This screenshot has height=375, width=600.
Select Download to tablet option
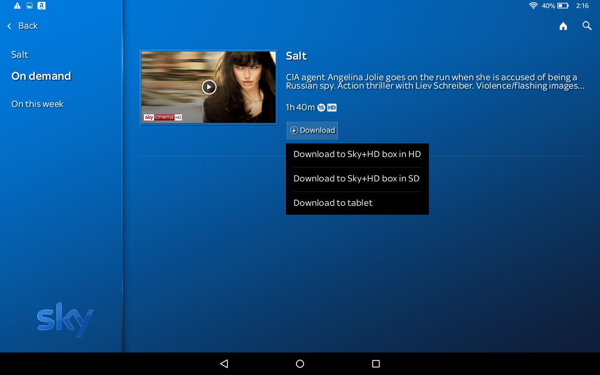[333, 203]
